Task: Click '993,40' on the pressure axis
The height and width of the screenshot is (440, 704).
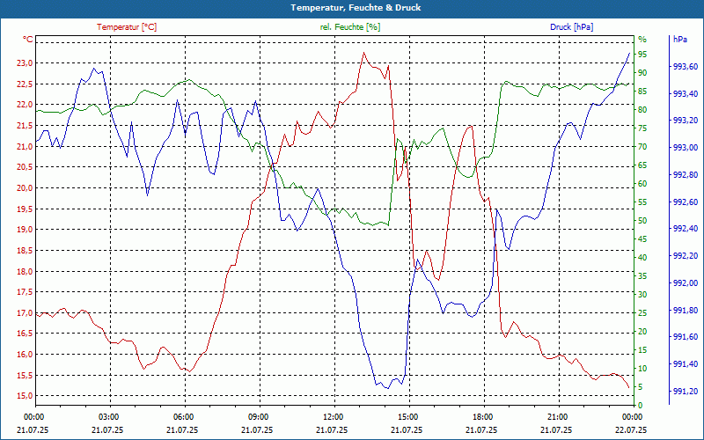Action: coord(686,94)
